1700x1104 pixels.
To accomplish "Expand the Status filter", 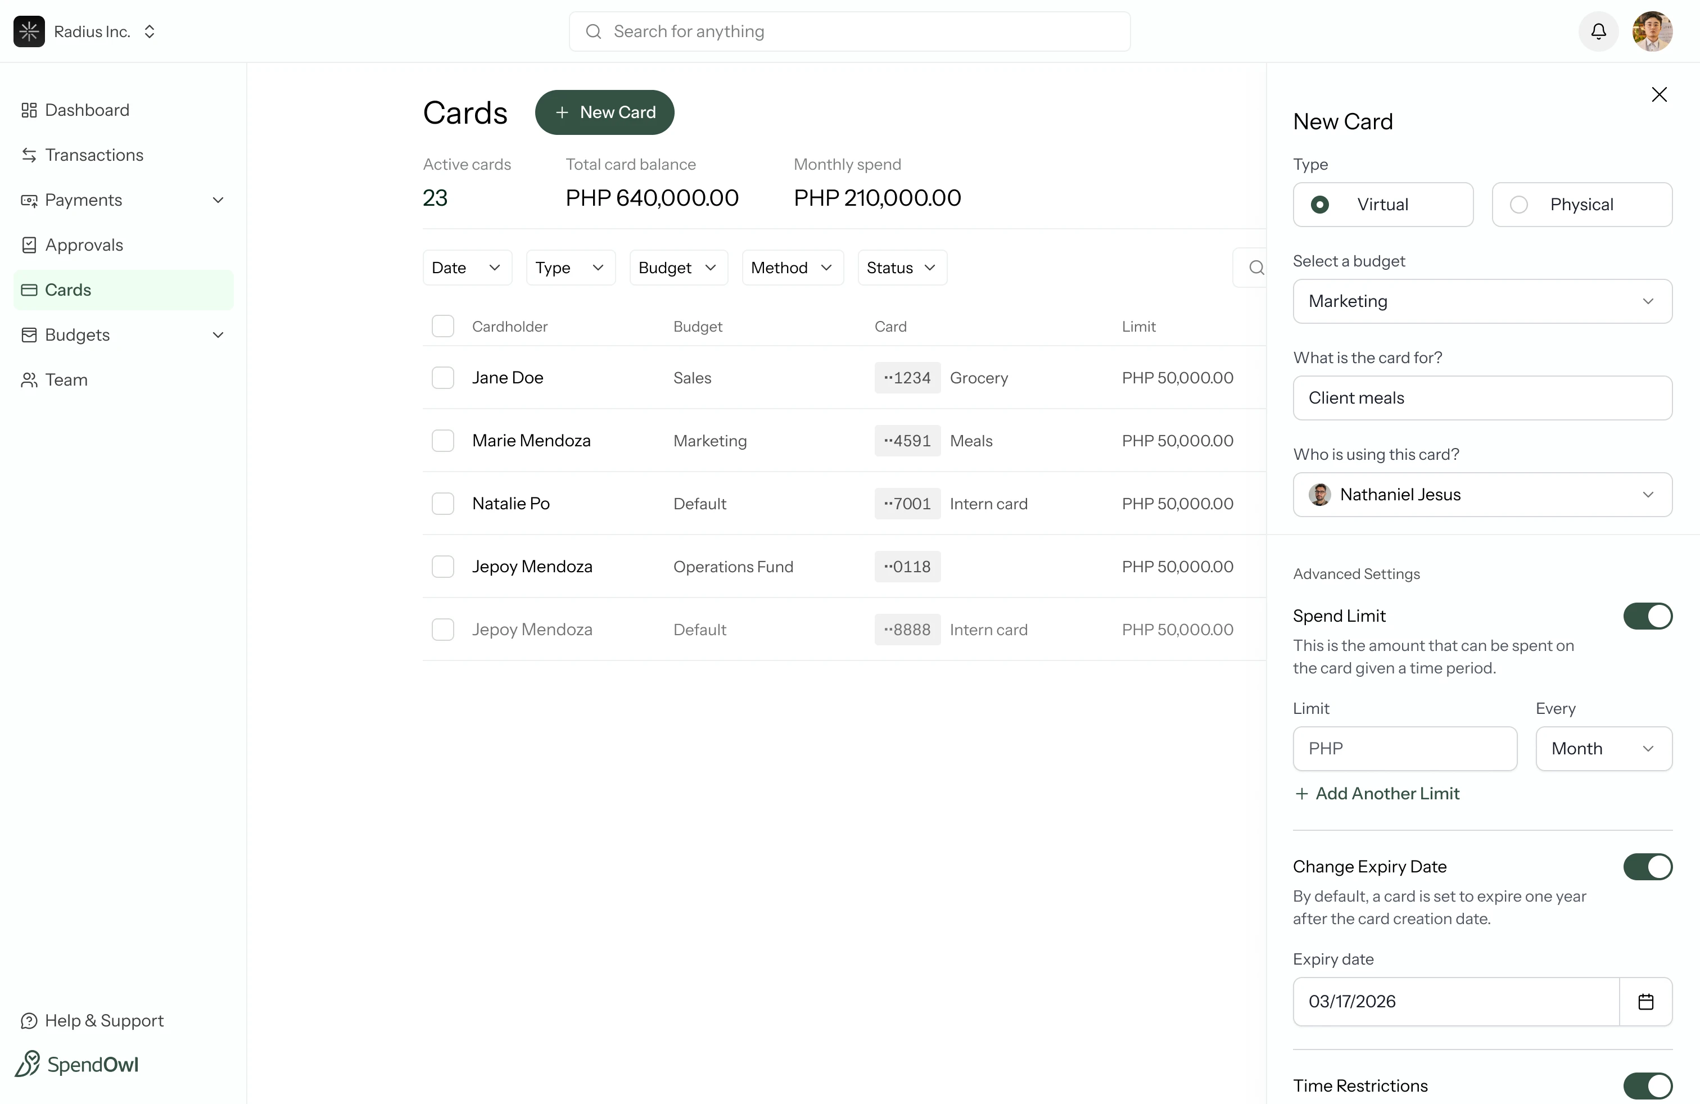I will click(x=901, y=267).
